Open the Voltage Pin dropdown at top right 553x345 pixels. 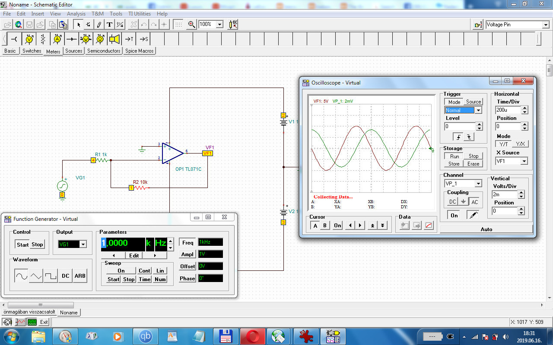click(546, 25)
